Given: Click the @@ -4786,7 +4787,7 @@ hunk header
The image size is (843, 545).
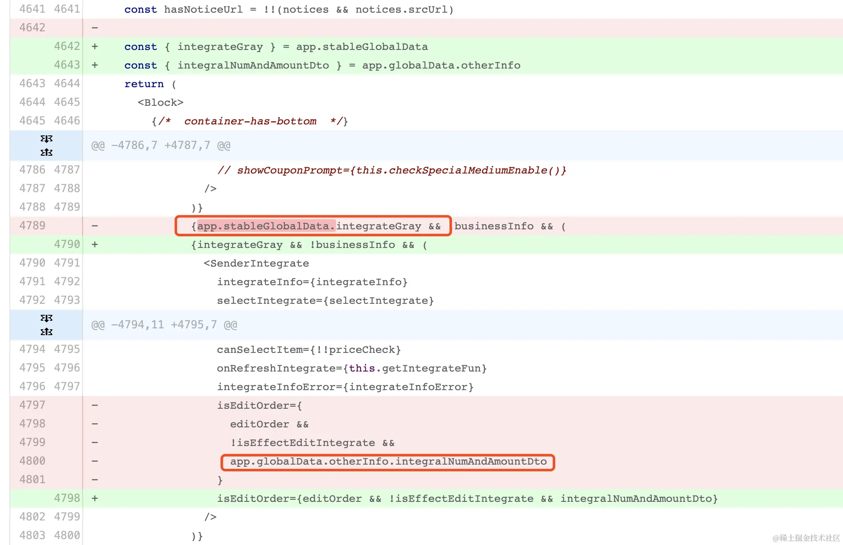Looking at the screenshot, I should [161, 146].
